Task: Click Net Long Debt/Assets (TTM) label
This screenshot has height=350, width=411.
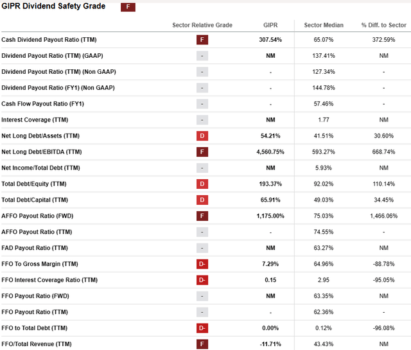Action: [40, 136]
